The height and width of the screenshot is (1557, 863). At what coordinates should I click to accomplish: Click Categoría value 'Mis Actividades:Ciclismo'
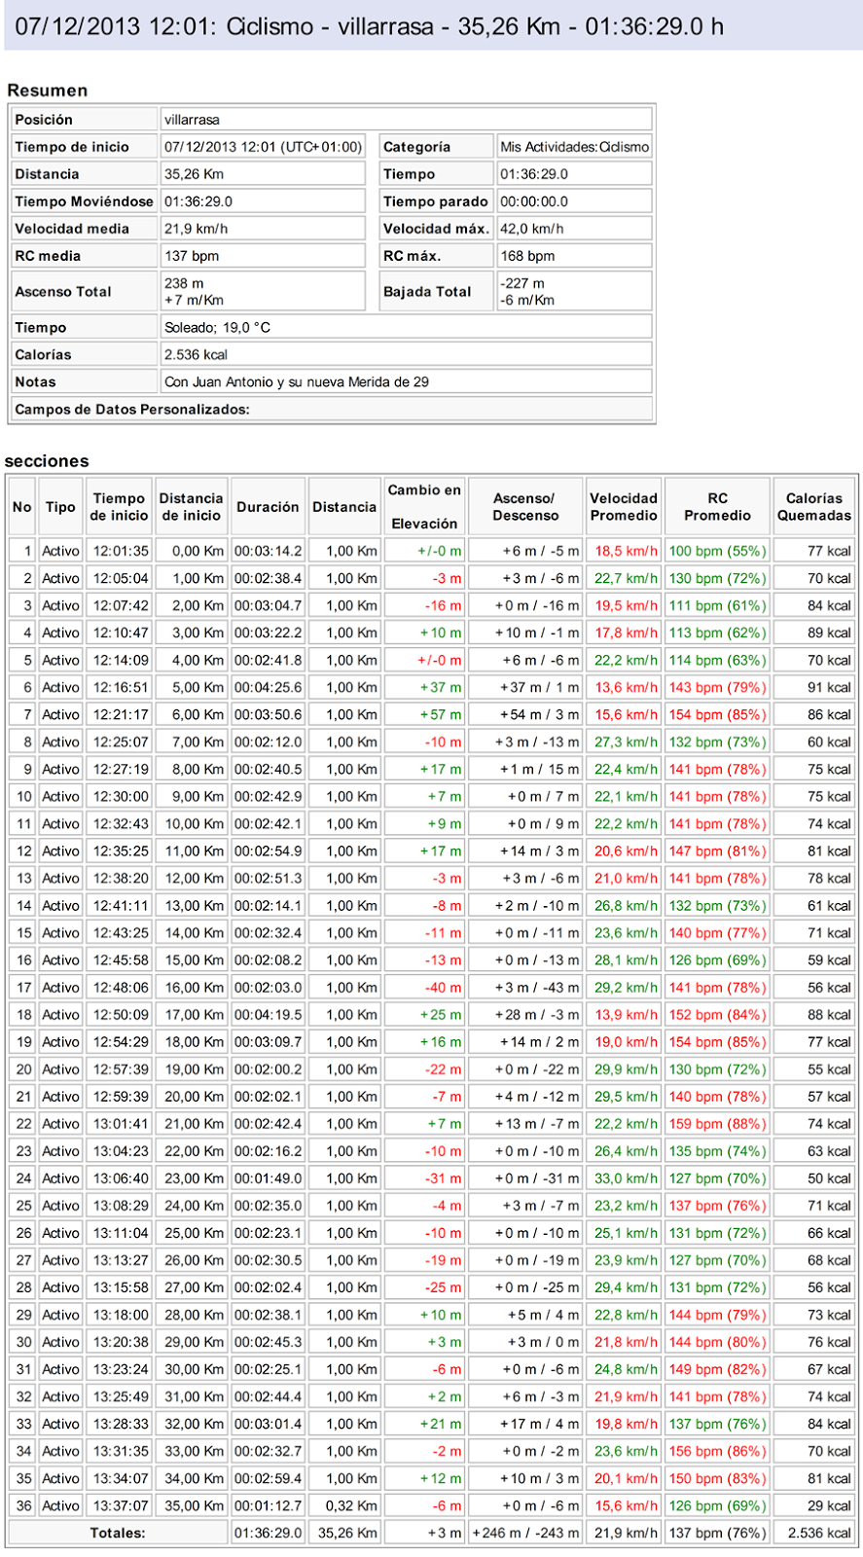click(x=574, y=147)
